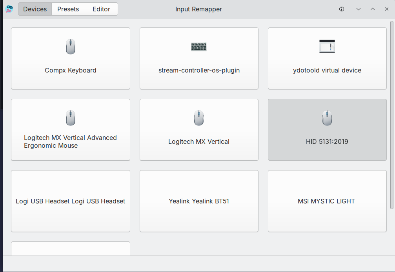Image resolution: width=395 pixels, height=272 pixels.
Task: Click the Input Remapper app icon in titlebar
Action: [9, 9]
